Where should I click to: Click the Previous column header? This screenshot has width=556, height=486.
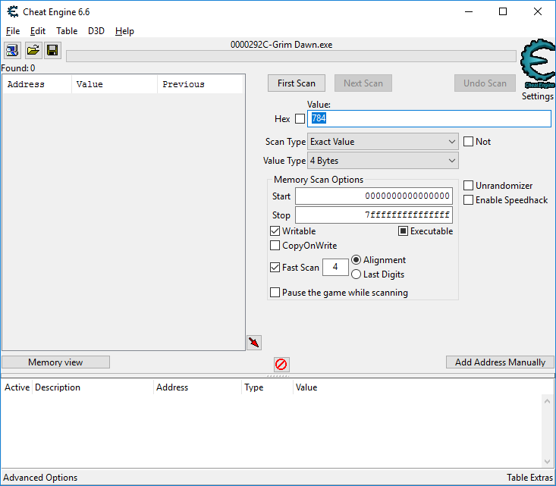click(200, 84)
